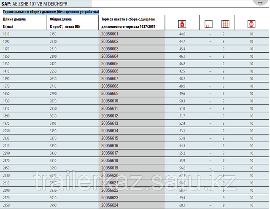The height and width of the screenshot is (209, 270).
Task: Click weight value 48,9
Action: pyautogui.click(x=182, y=86)
